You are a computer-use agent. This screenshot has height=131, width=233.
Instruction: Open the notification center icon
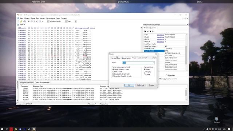(x=229, y=129)
